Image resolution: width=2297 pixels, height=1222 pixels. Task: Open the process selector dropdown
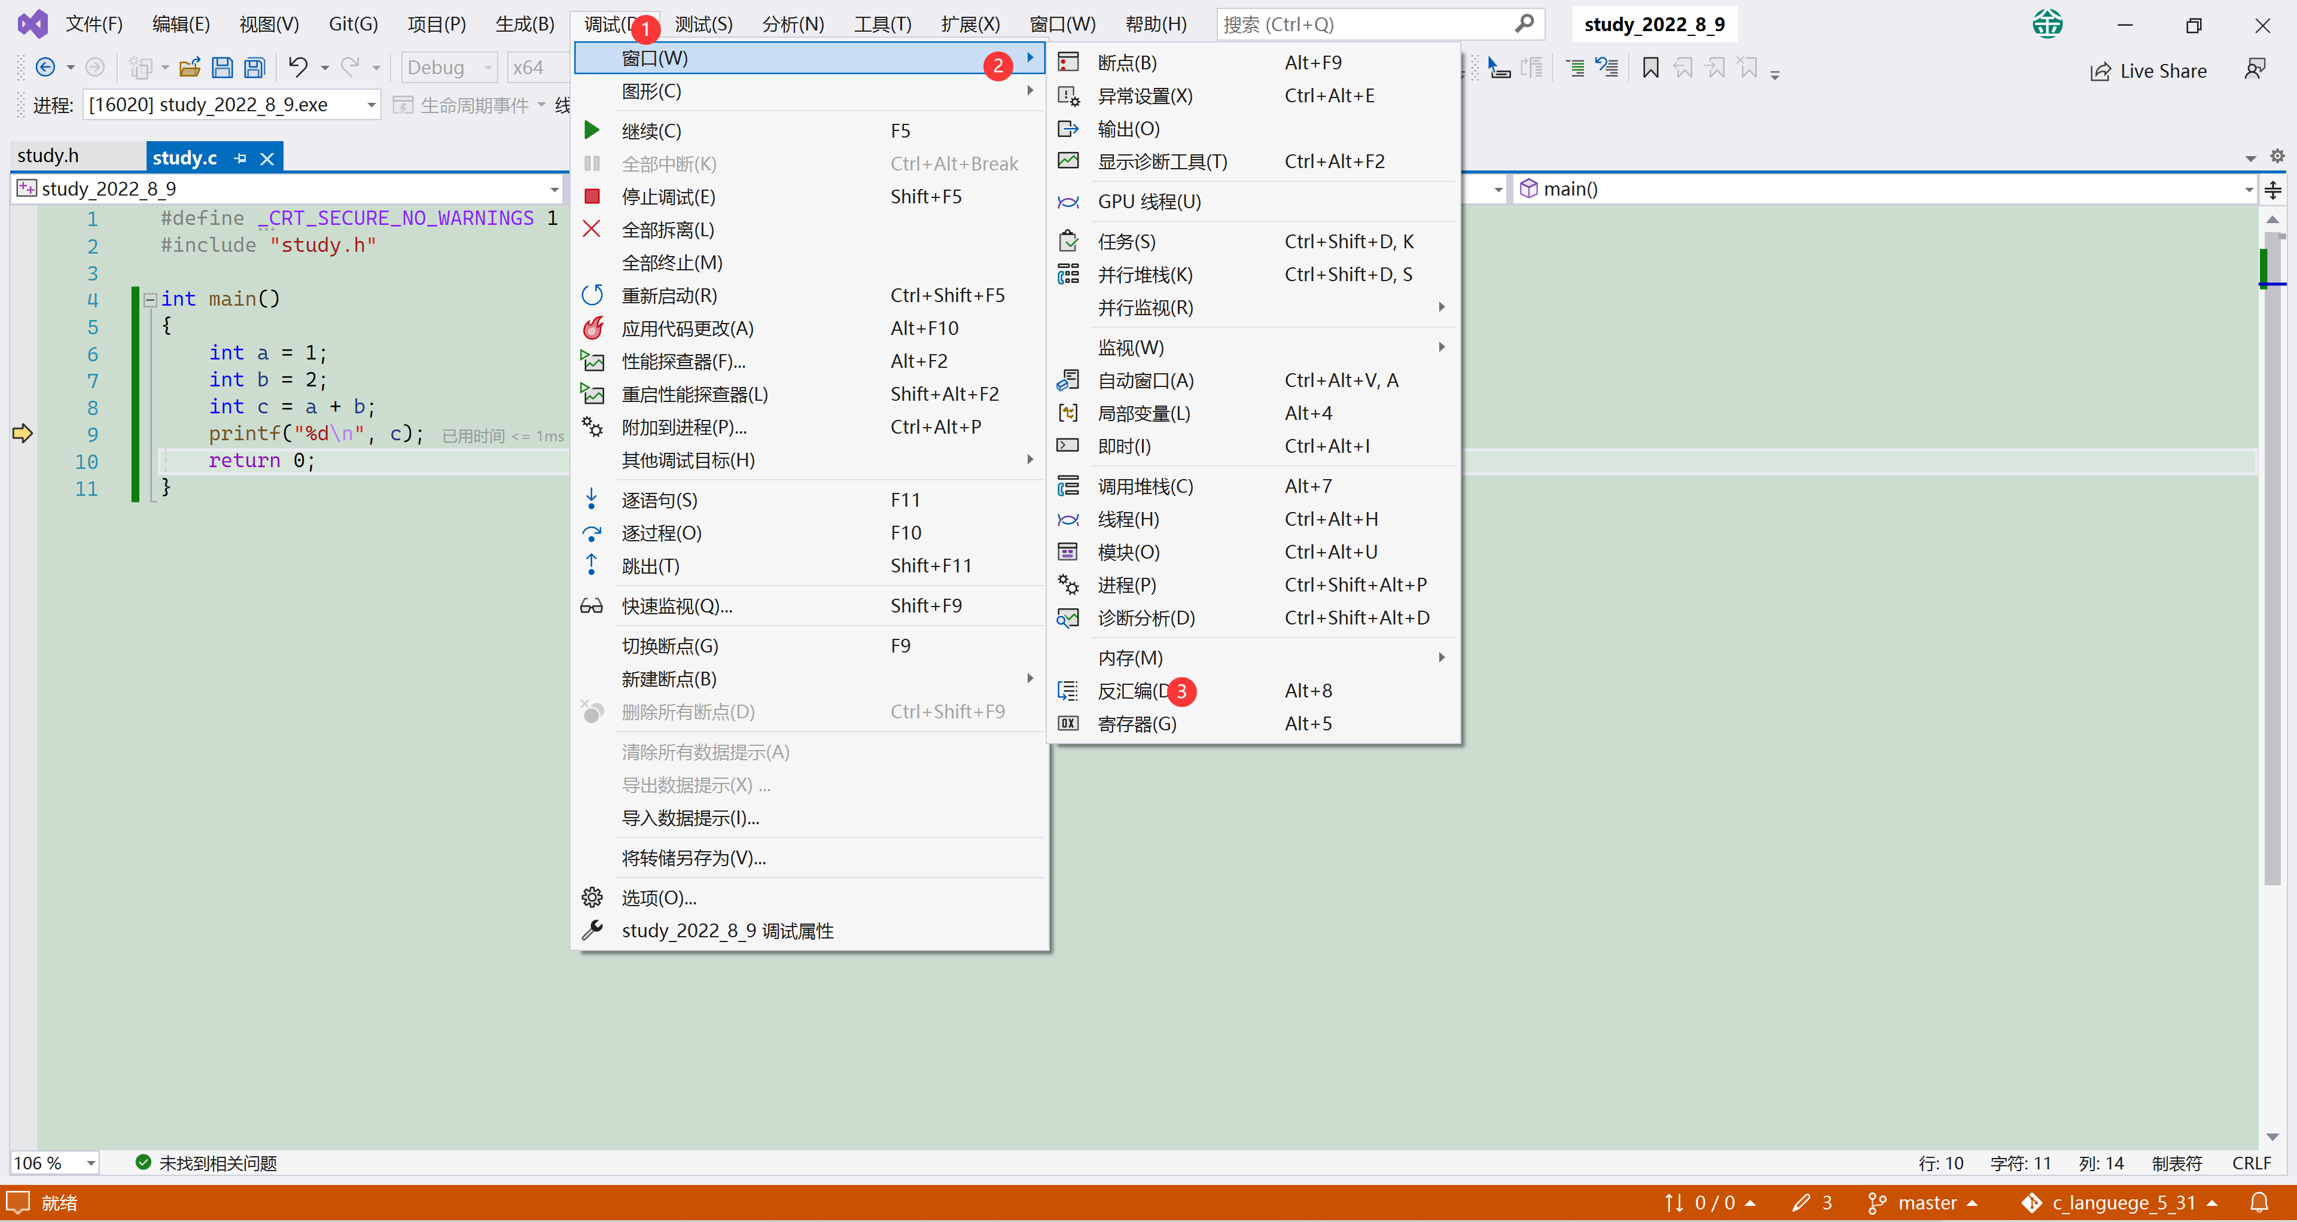pos(371,105)
